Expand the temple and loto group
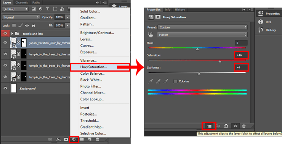The height and width of the screenshot is (144, 282). click(x=12, y=34)
